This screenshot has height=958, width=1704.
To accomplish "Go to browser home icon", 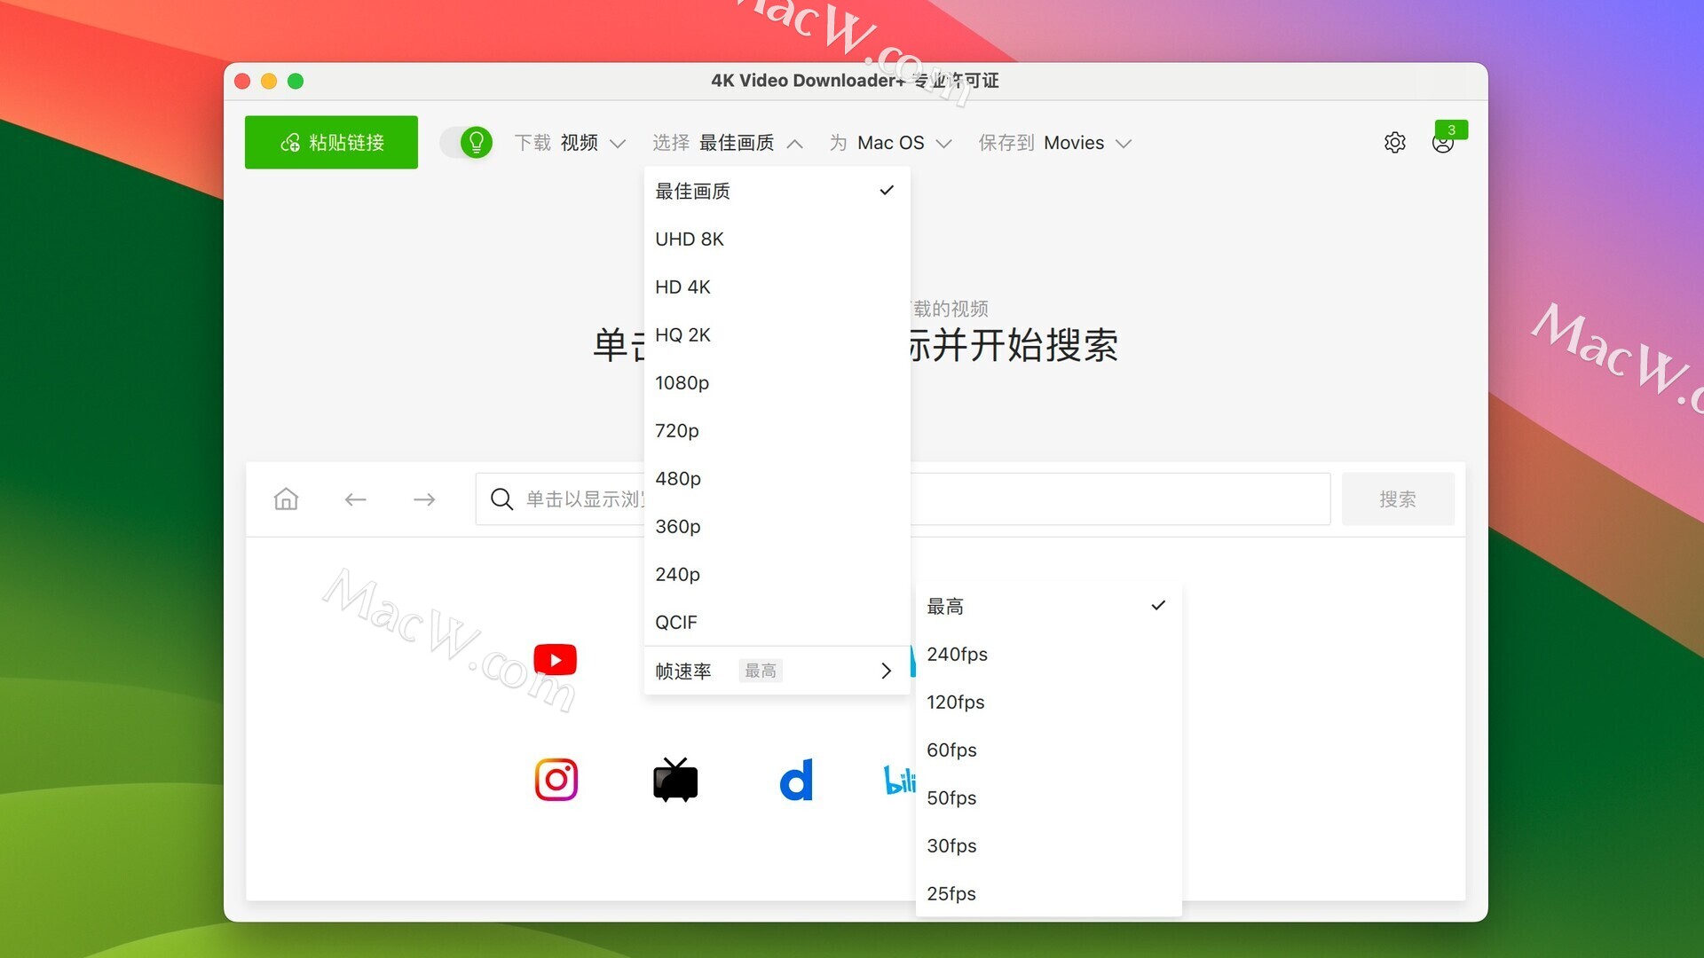I will [286, 499].
